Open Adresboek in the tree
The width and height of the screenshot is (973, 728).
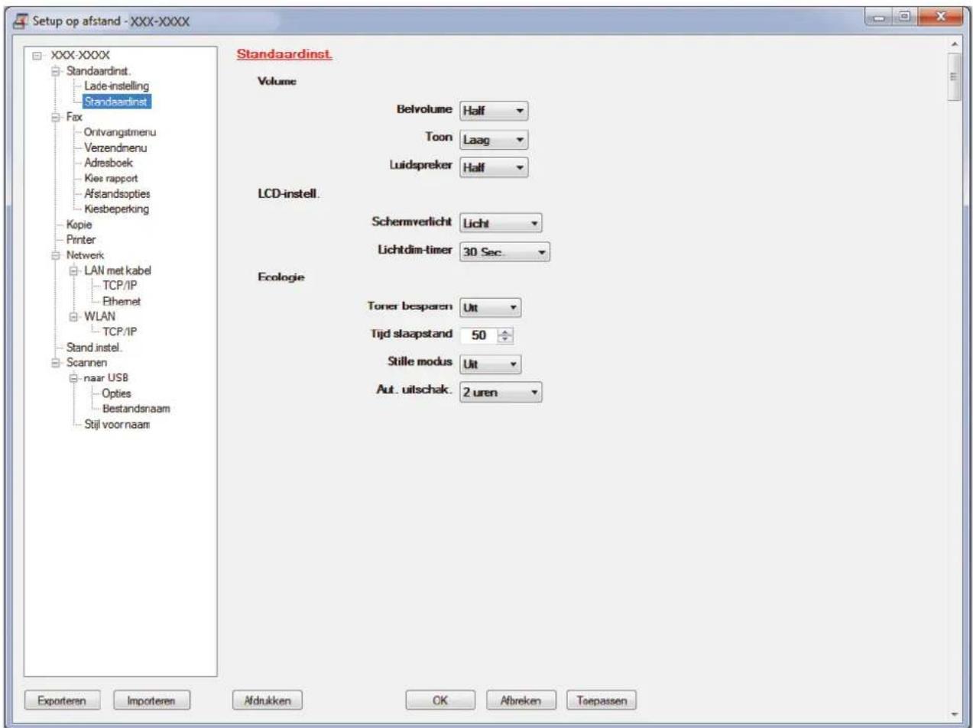tap(109, 163)
